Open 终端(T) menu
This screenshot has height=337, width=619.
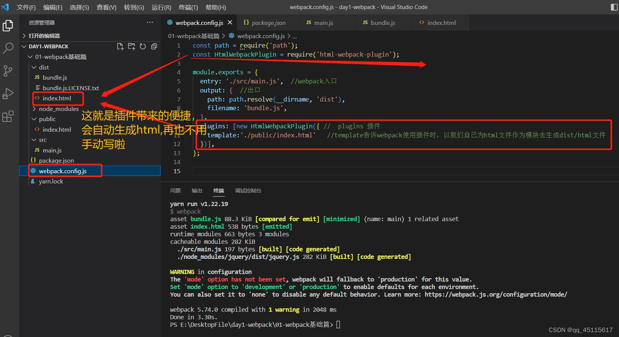coord(188,7)
